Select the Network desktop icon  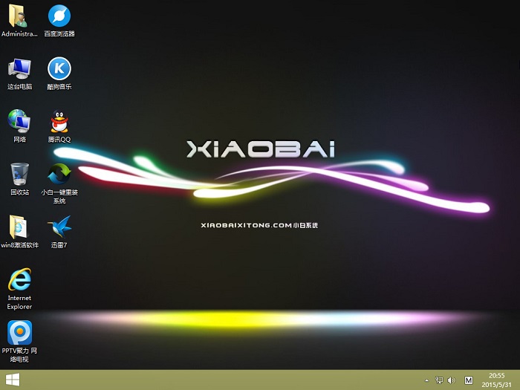(x=19, y=122)
